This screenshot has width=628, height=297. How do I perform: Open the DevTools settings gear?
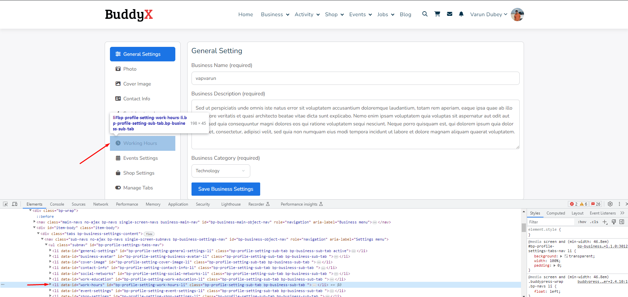pyautogui.click(x=610, y=204)
